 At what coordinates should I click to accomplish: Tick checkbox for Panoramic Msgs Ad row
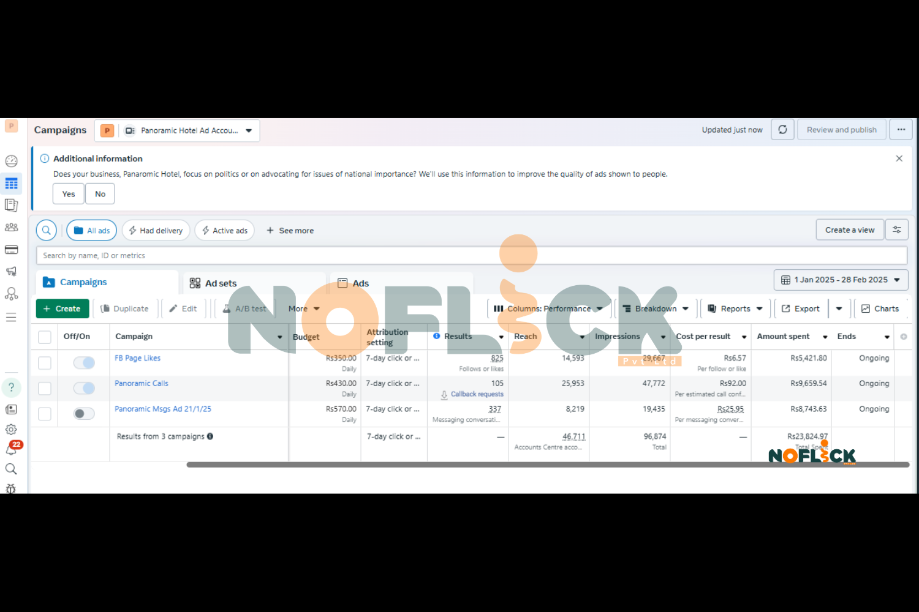click(45, 414)
